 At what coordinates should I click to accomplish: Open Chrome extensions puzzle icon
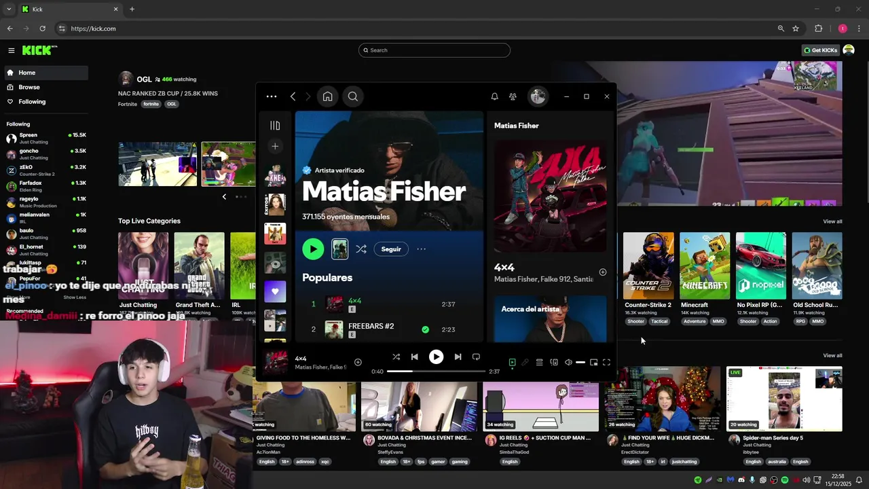click(x=818, y=29)
